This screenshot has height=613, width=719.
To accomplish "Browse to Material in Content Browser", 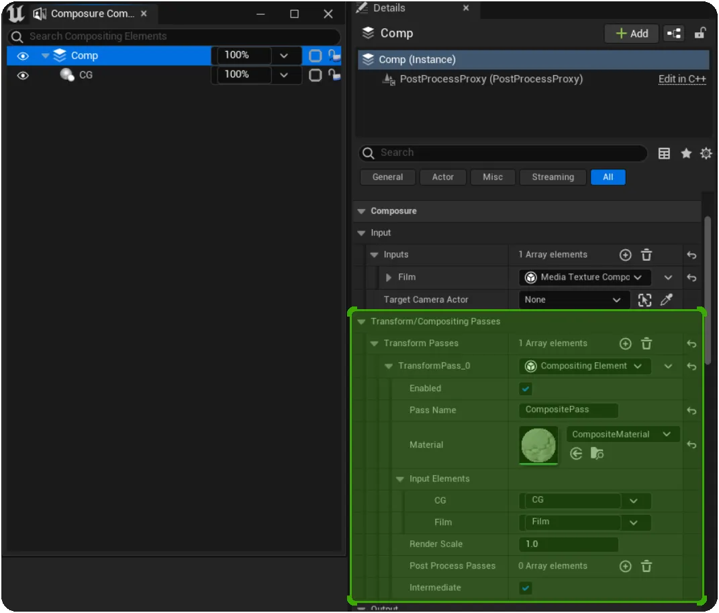I will (597, 454).
